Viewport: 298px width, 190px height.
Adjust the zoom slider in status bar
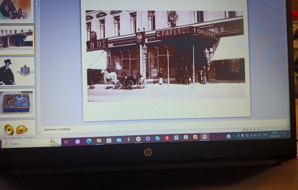click(273, 129)
